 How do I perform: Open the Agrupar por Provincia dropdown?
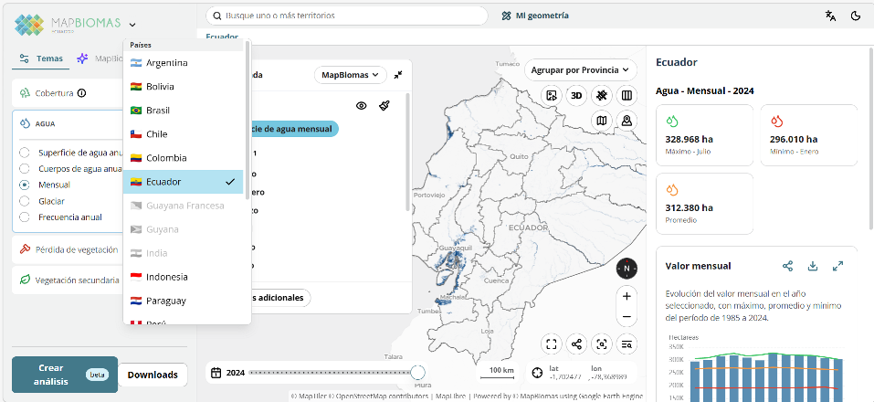[x=580, y=69]
